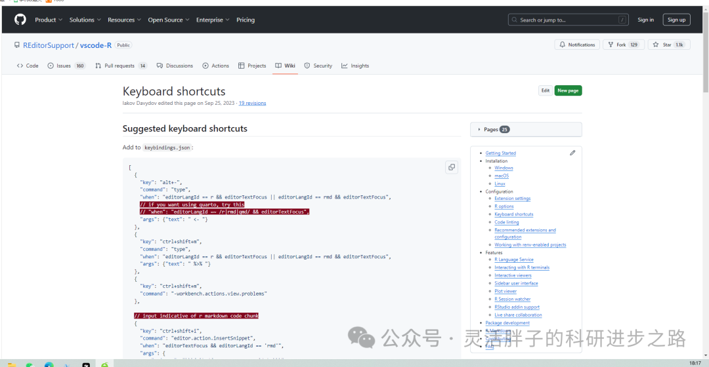Click the Edit page button
709x367 pixels.
[546, 90]
